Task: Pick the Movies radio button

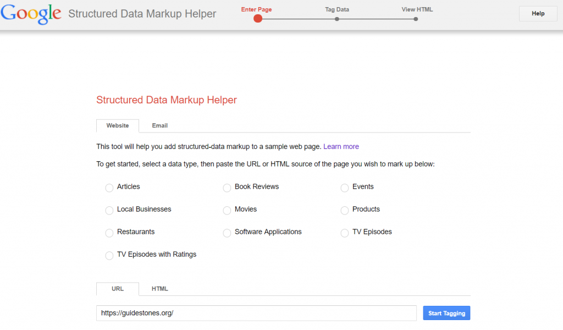Action: point(227,211)
